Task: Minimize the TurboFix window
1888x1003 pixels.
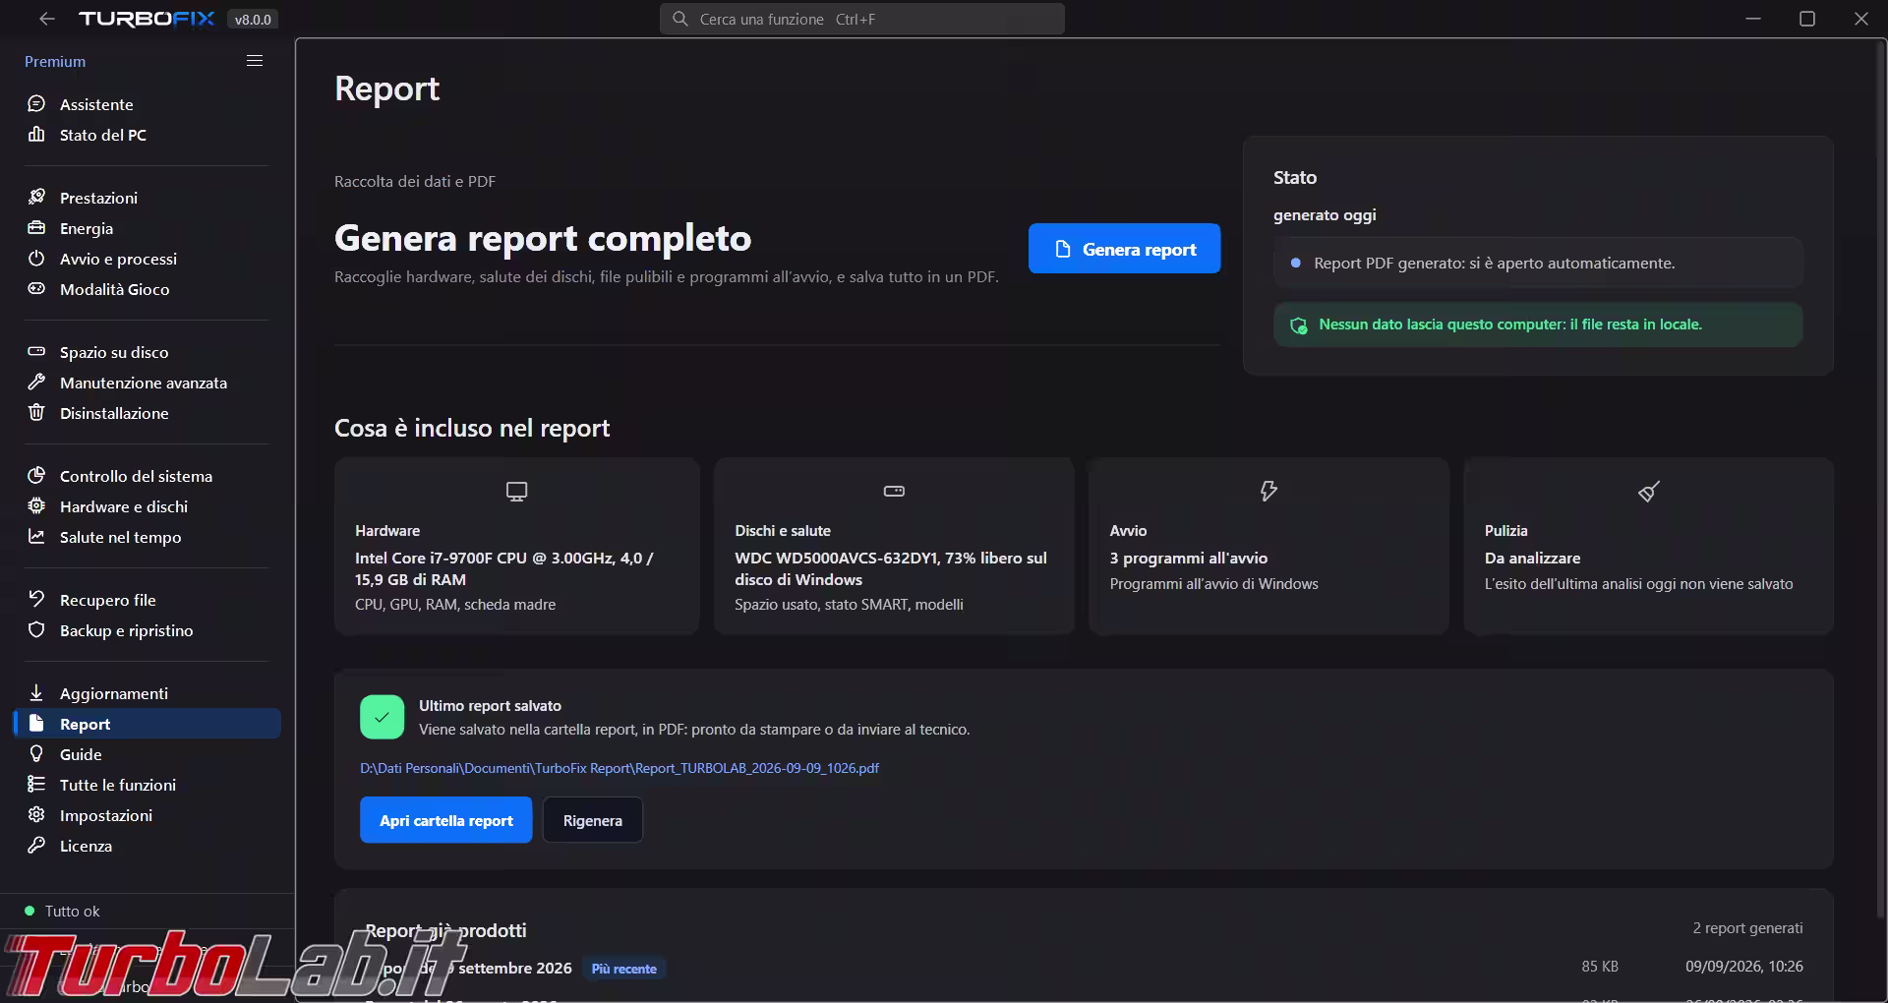Action: 1753,19
